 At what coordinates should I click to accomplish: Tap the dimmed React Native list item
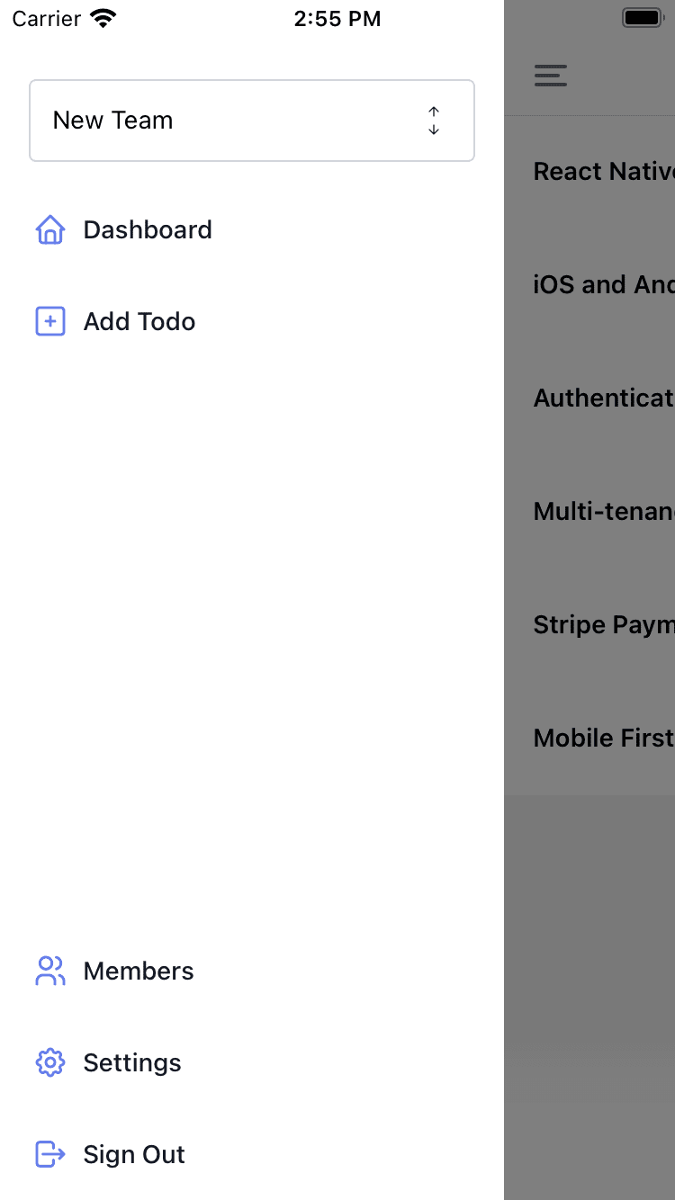click(603, 171)
